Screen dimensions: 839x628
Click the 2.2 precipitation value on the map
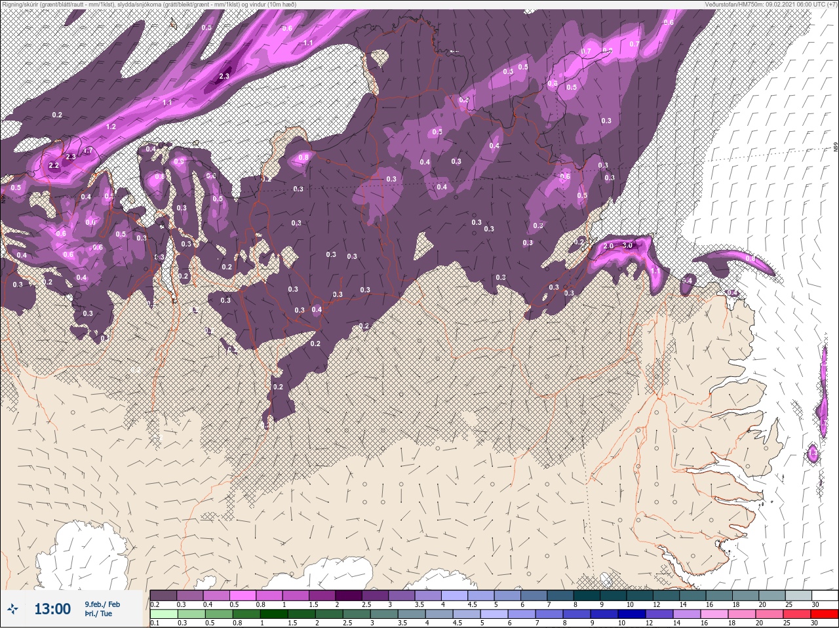point(54,166)
